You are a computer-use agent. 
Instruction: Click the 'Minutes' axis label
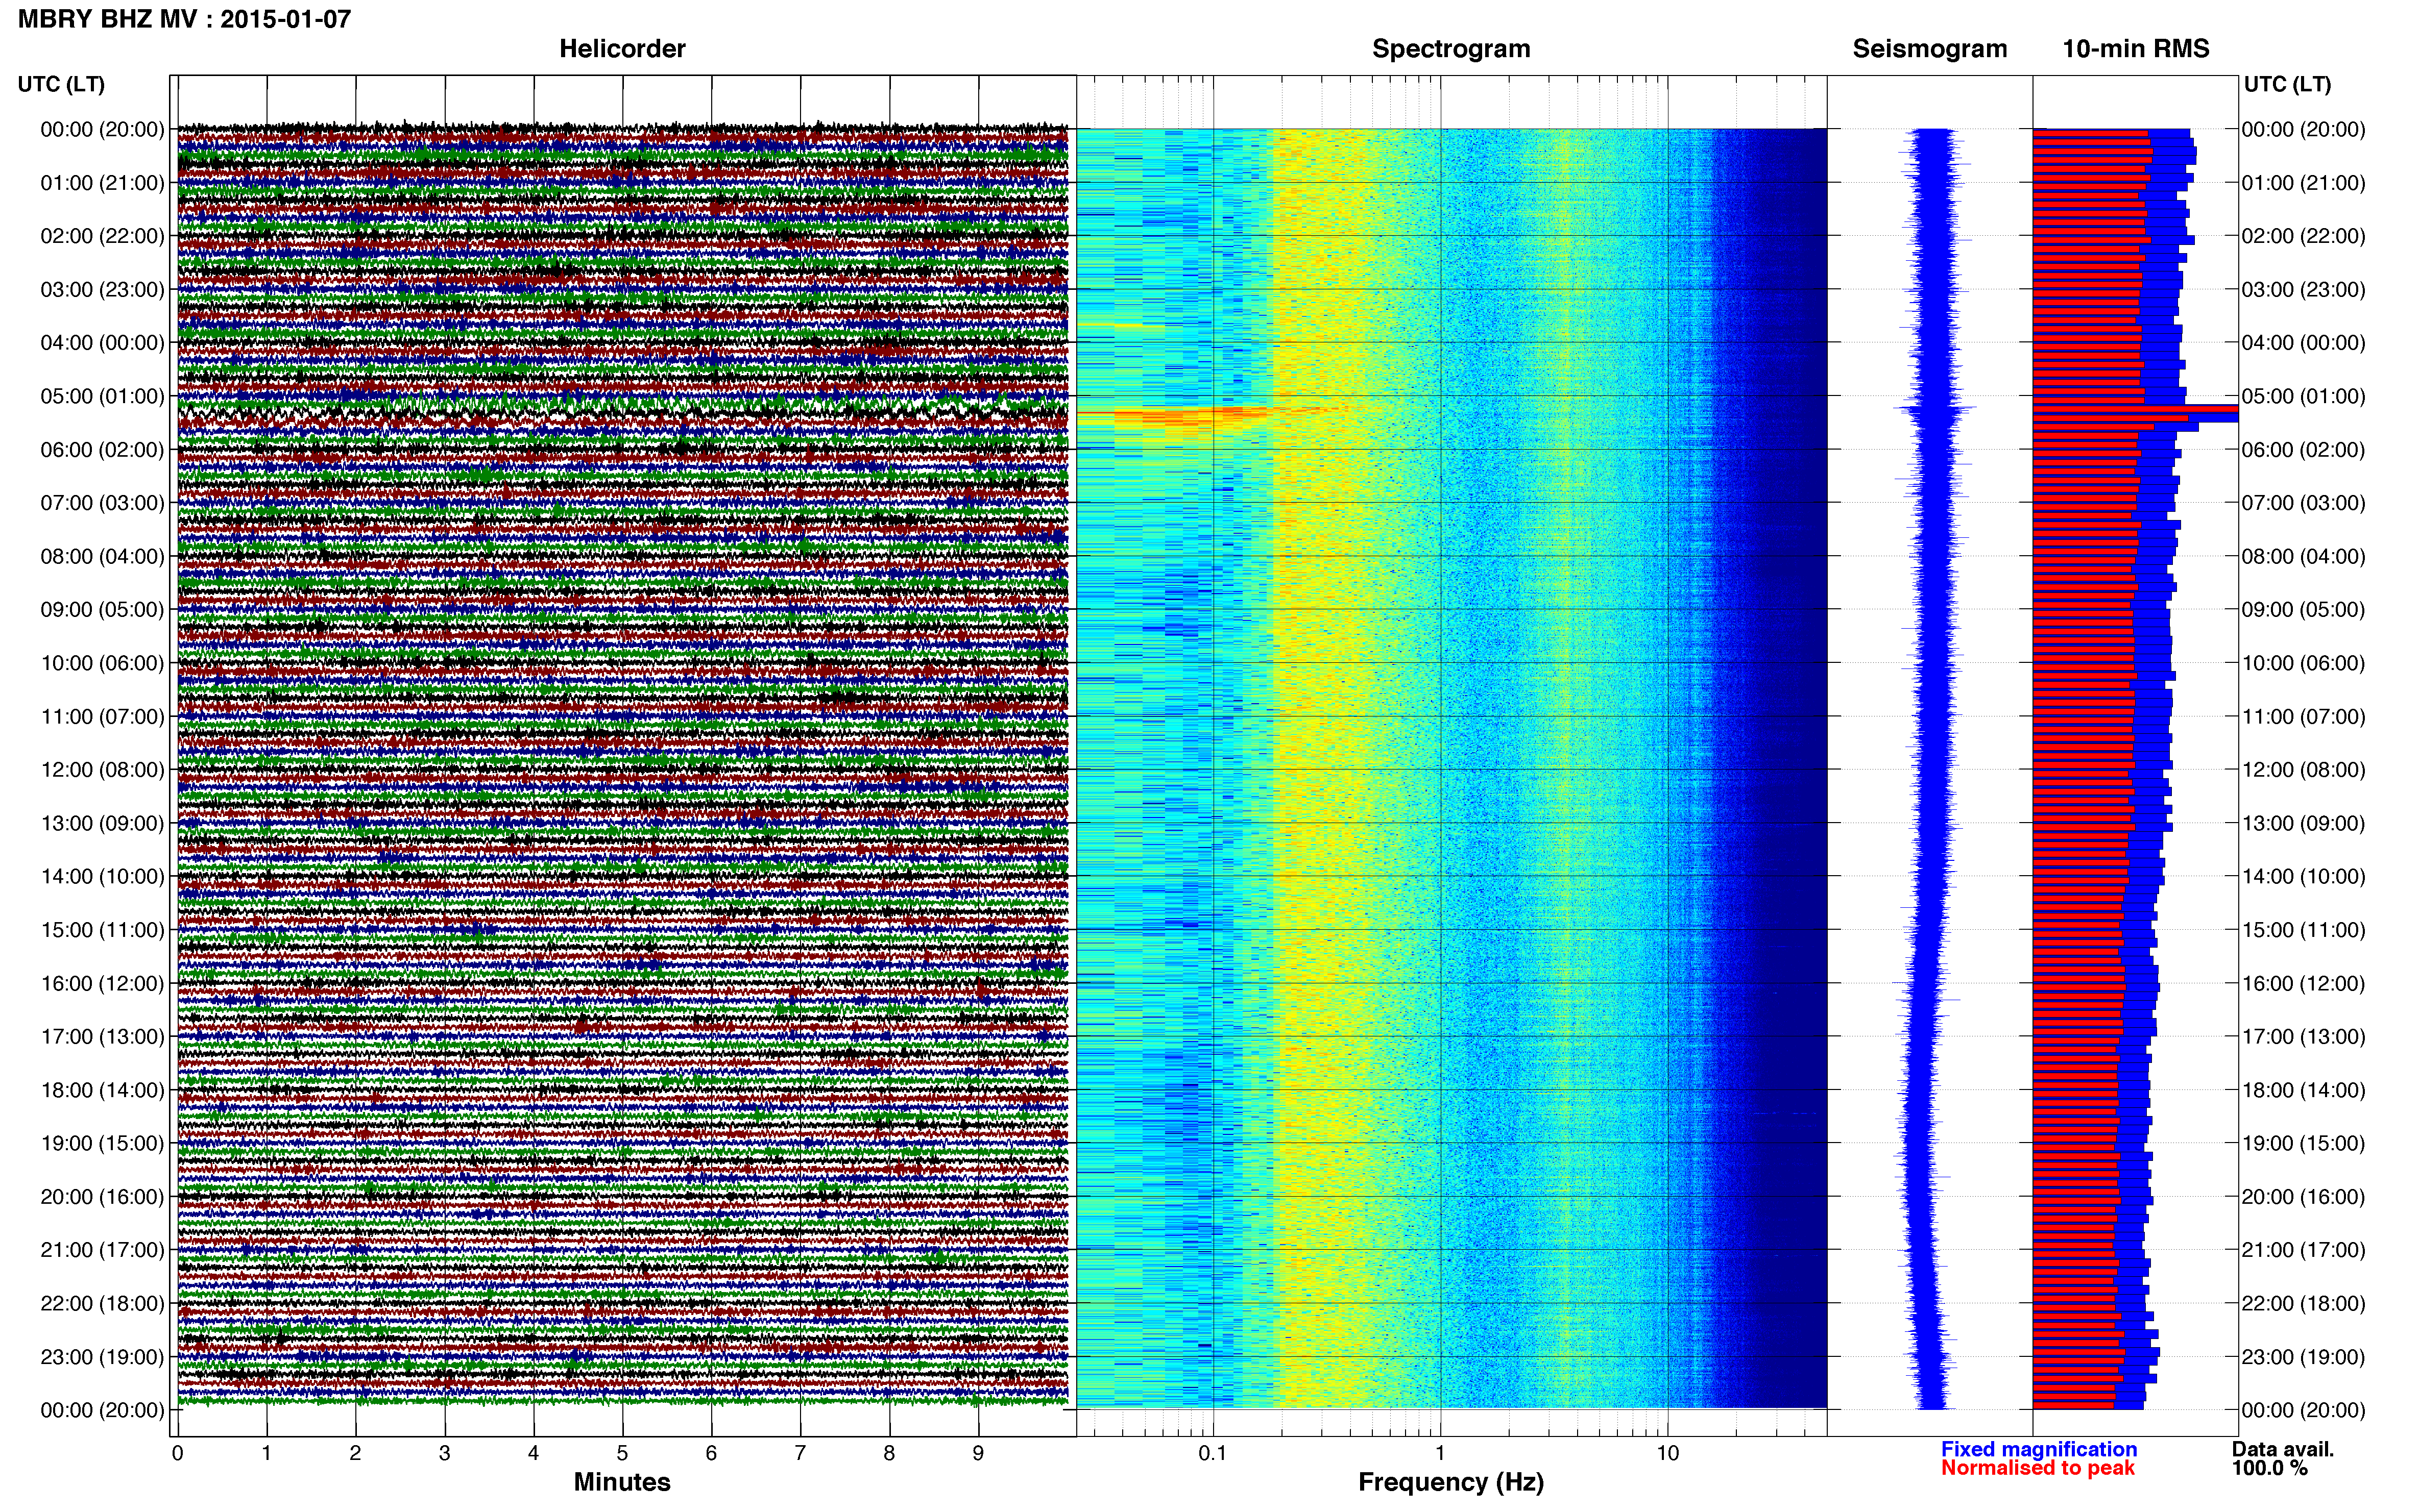(x=622, y=1482)
